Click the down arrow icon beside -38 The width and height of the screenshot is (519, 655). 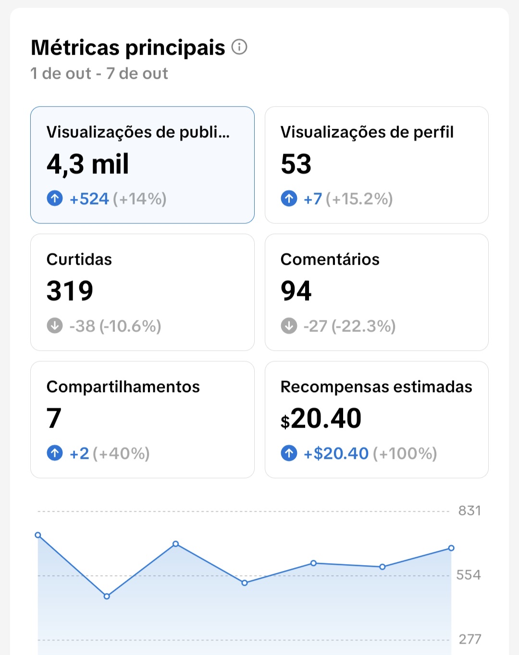[x=55, y=325]
